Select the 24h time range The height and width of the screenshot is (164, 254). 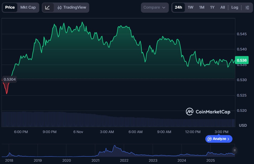[178, 8]
